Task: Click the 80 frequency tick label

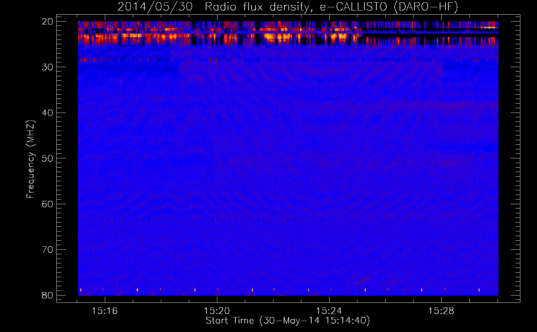Action: coord(48,295)
